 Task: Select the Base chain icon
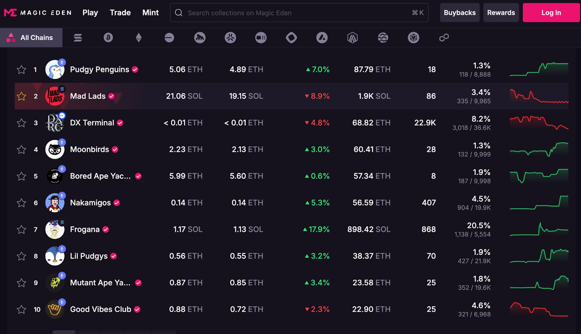pos(169,38)
